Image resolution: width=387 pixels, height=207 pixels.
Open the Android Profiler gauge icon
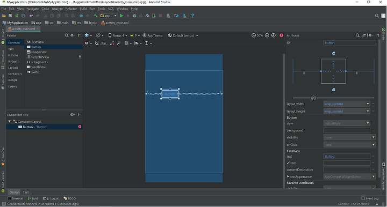(147, 16)
